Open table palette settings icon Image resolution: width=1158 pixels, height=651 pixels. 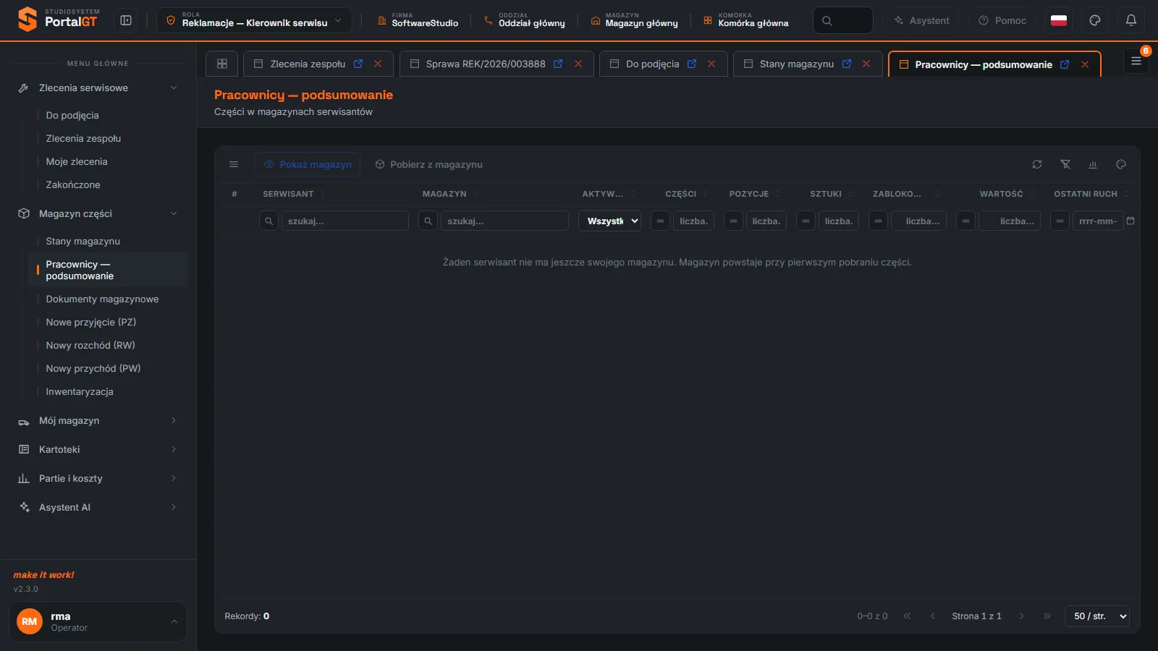click(x=1121, y=165)
